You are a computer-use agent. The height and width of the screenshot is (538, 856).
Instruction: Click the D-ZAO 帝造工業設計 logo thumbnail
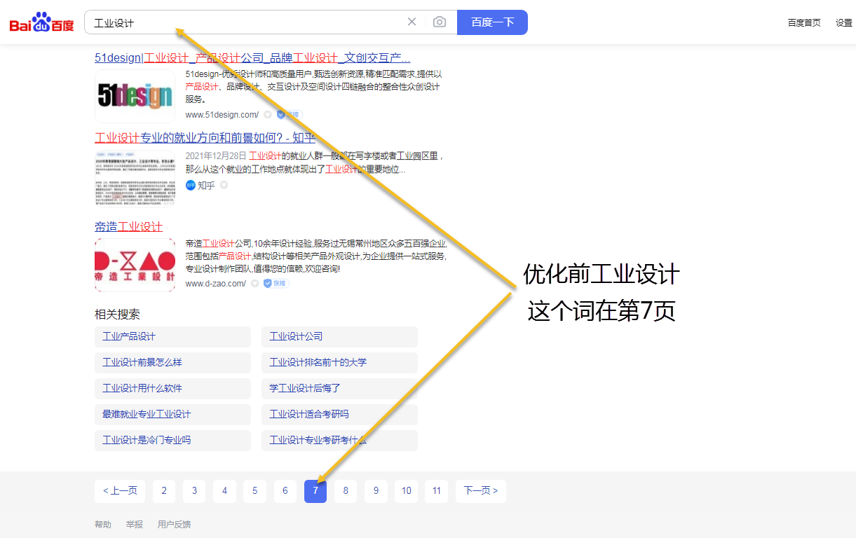point(135,265)
